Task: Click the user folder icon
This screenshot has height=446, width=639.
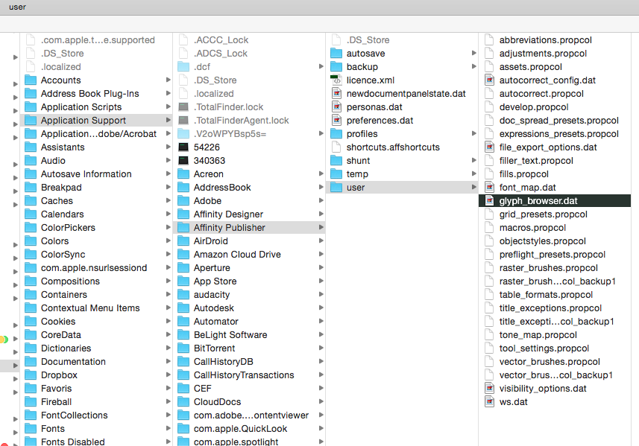Action: click(x=336, y=187)
